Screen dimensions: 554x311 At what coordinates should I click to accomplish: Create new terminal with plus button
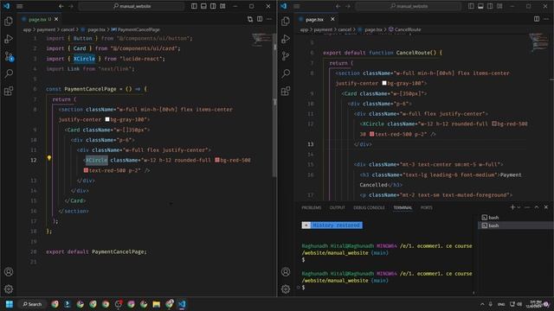(x=512, y=207)
